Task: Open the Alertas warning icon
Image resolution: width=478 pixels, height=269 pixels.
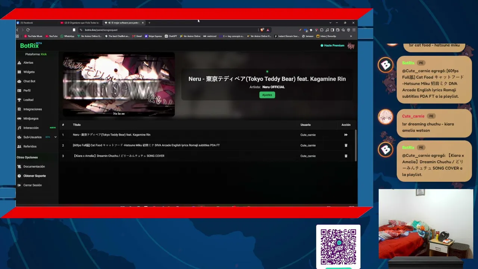Action: (x=19, y=63)
